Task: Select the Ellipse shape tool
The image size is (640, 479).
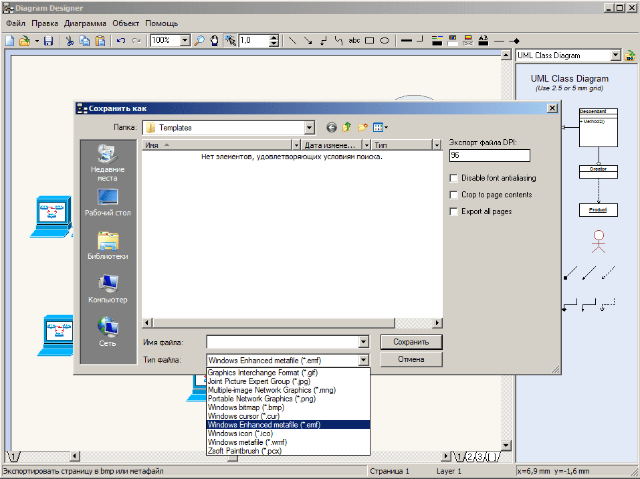Action: click(x=385, y=41)
